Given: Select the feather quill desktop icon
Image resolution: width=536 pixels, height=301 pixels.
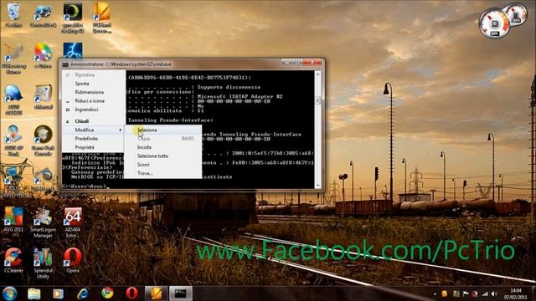Looking at the screenshot, I should [13, 59].
